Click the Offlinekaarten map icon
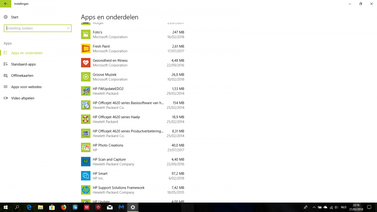The image size is (377, 212). [6, 75]
